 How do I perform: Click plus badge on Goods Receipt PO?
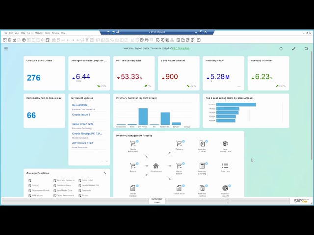pos(137,141)
